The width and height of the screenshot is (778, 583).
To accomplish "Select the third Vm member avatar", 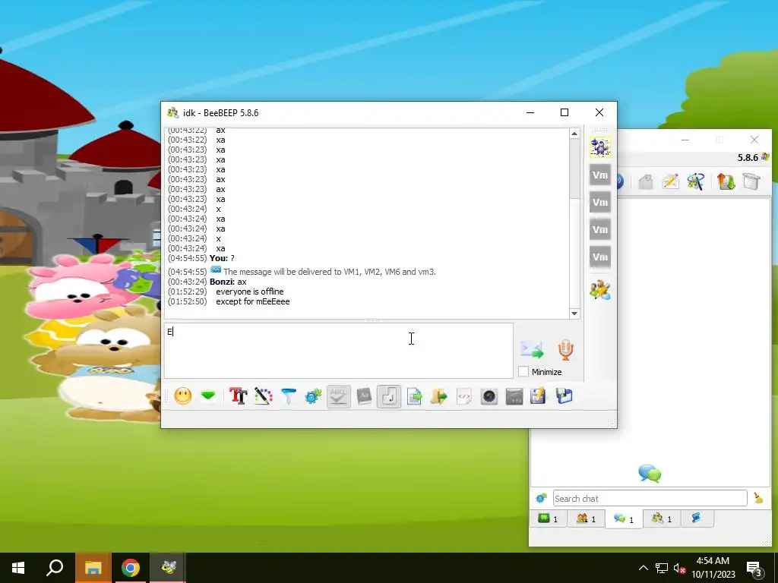I will click(600, 229).
